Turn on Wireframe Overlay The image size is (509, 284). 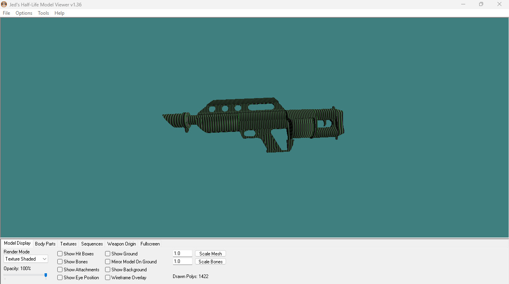point(108,278)
